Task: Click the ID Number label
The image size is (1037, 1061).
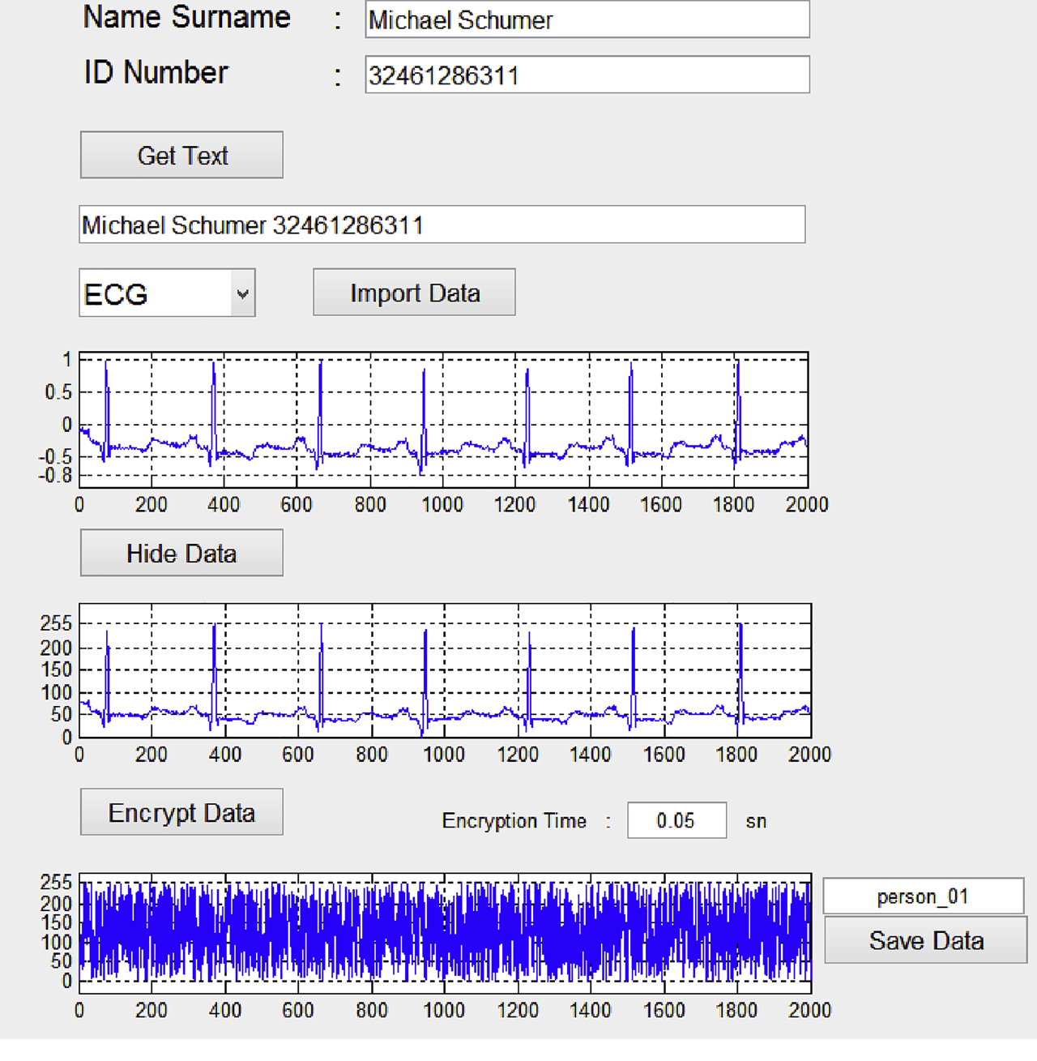Action: (155, 72)
